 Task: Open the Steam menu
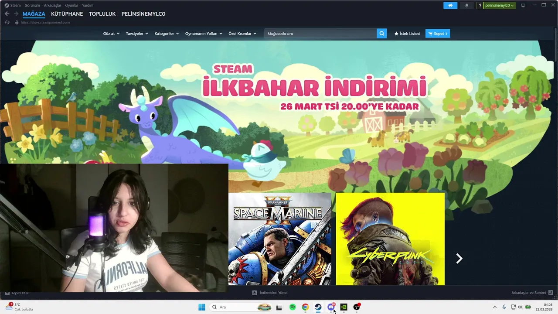15,5
